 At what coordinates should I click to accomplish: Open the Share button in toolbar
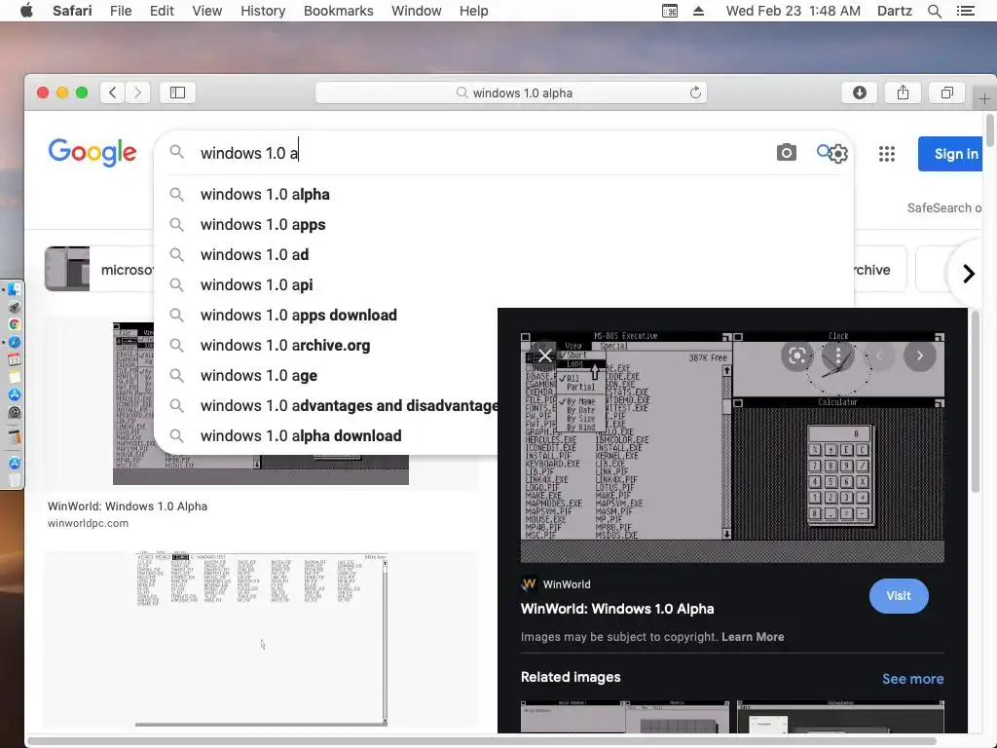(903, 93)
